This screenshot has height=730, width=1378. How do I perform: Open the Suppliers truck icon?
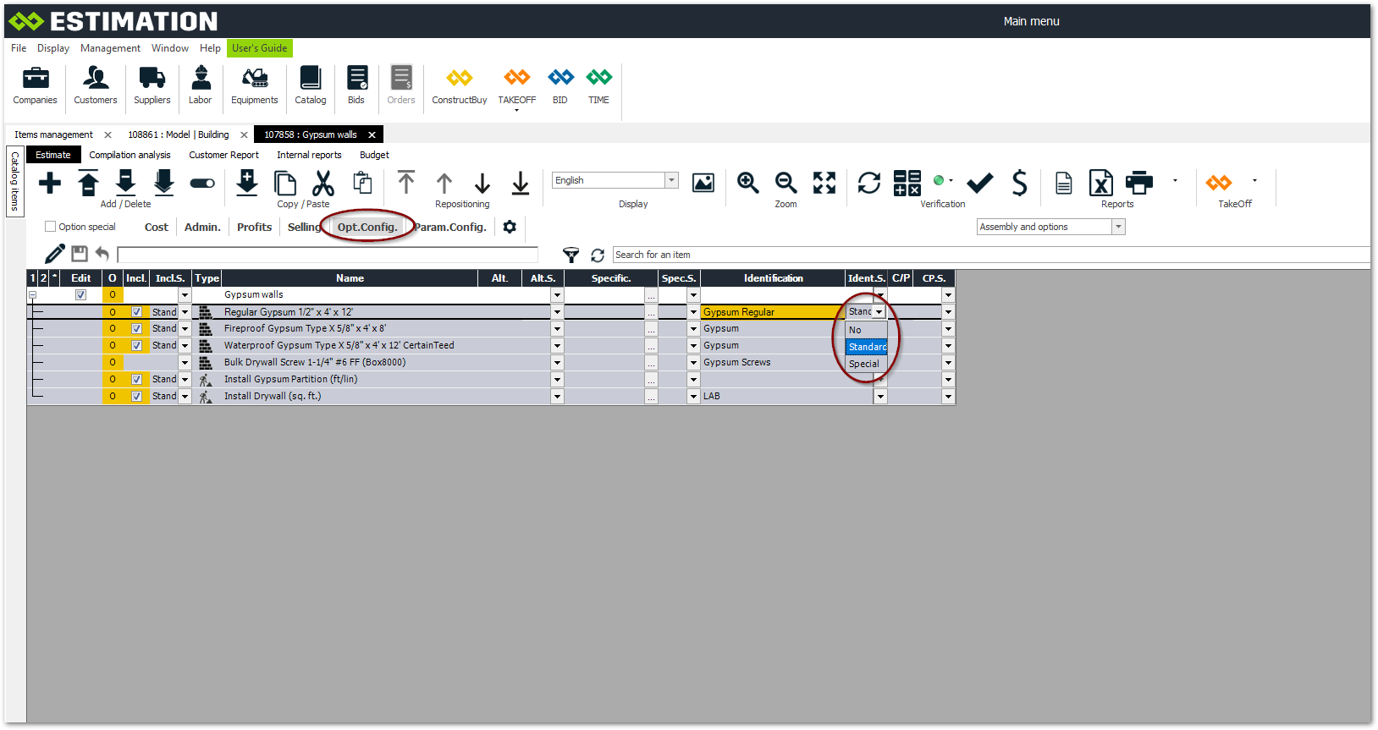tap(152, 79)
